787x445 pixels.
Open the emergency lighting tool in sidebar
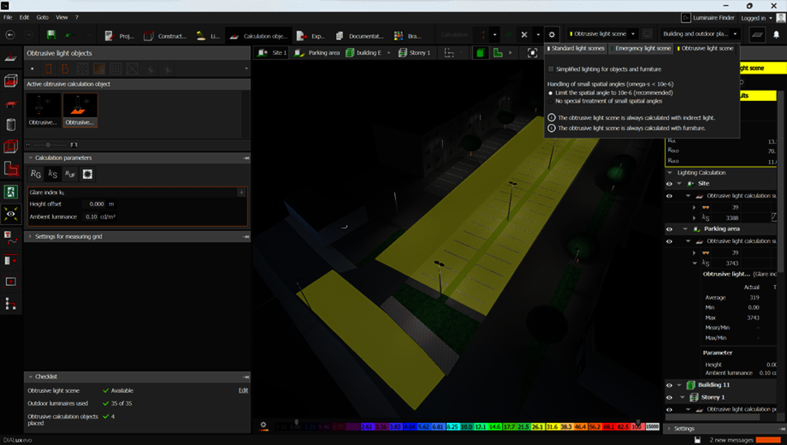(x=10, y=192)
